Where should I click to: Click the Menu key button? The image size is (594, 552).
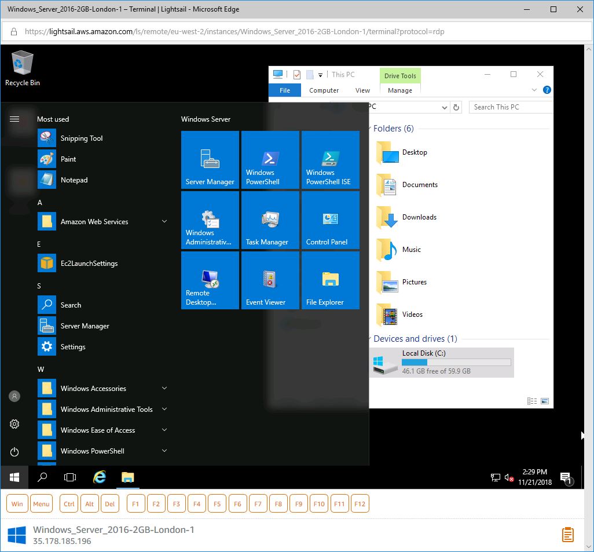click(x=41, y=504)
